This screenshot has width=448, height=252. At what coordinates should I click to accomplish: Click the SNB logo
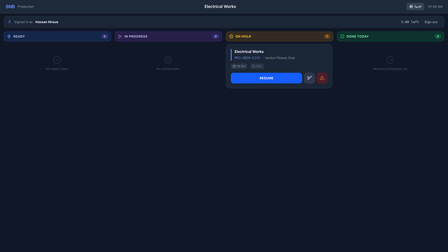pyautogui.click(x=10, y=6)
